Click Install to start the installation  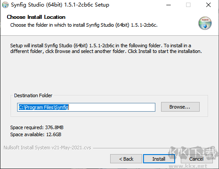tap(159, 159)
